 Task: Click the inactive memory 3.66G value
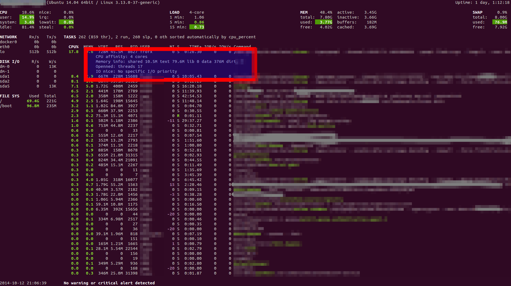(370, 17)
